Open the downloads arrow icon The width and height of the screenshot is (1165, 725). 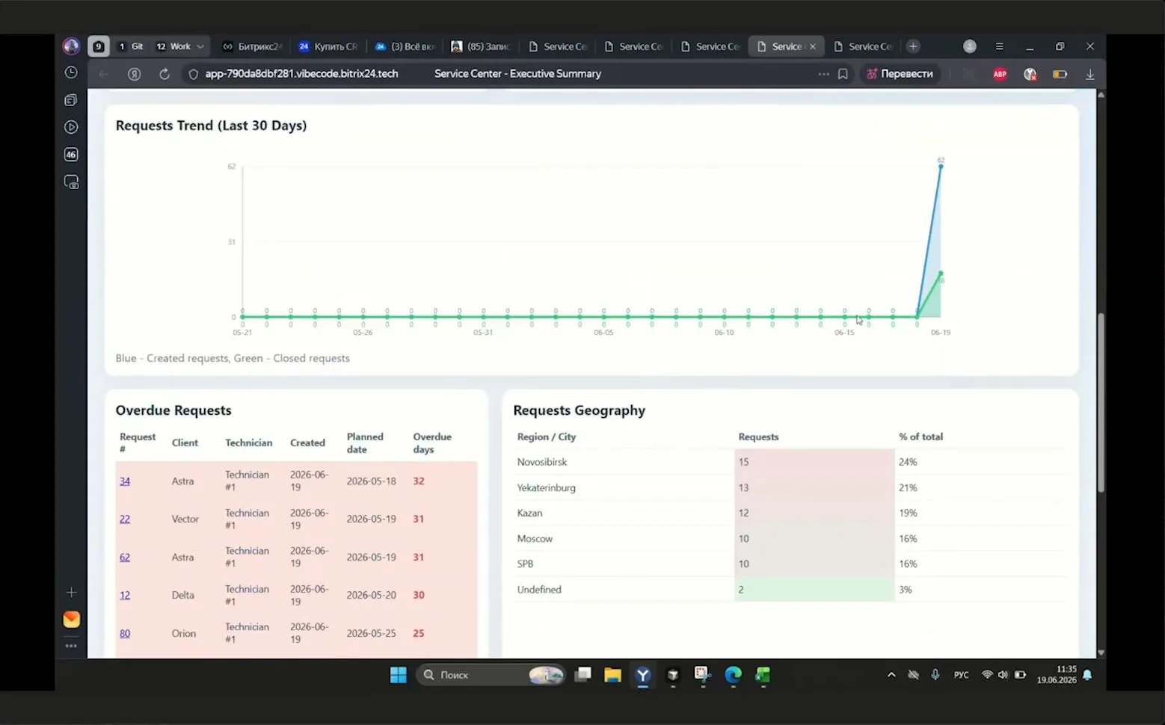(1090, 74)
